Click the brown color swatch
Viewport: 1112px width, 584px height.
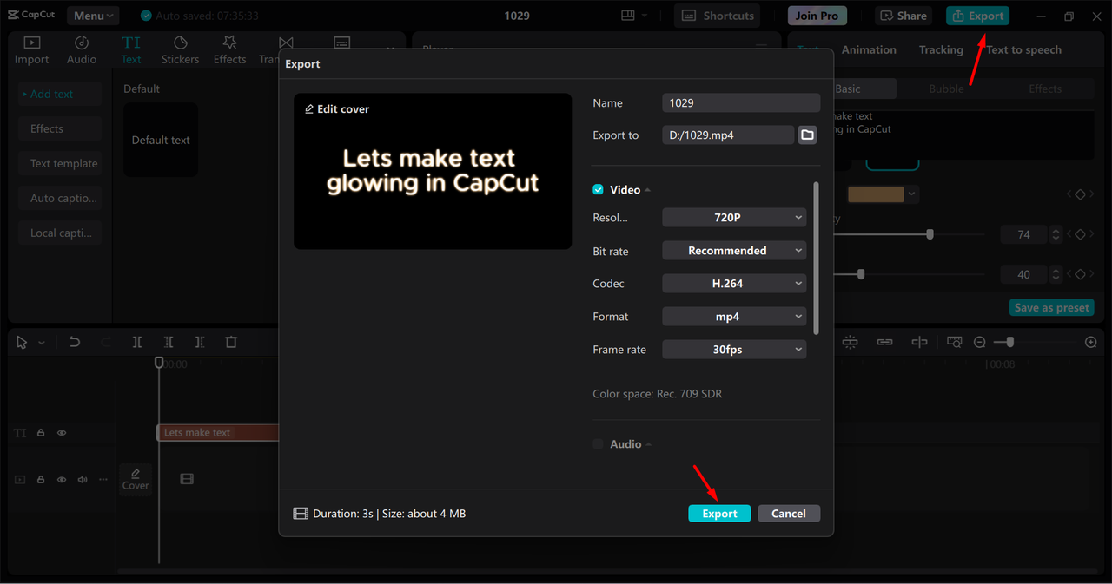tap(876, 194)
